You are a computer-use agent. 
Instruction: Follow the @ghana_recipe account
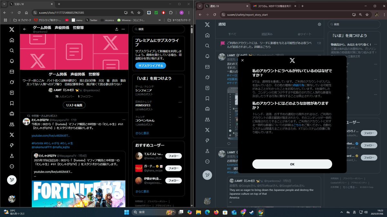tap(174, 168)
